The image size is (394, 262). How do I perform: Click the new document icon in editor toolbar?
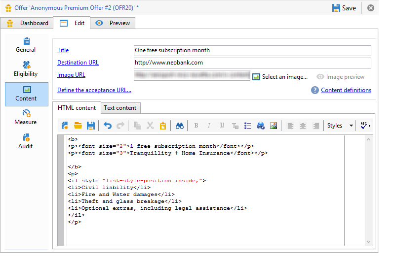[65, 126]
